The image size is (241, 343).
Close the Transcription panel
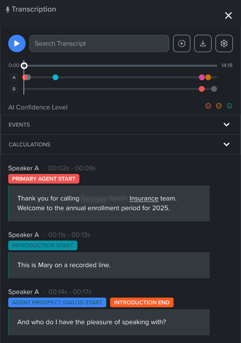(228, 15)
